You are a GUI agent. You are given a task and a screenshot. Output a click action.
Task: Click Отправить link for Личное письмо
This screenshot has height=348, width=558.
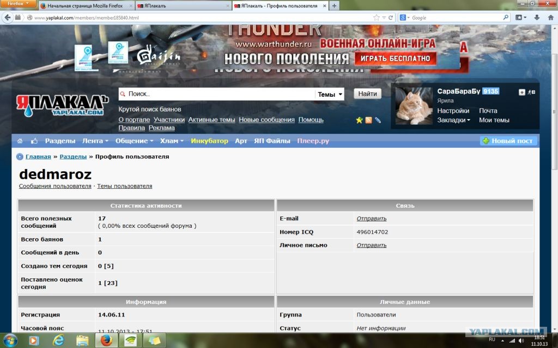coord(372,245)
